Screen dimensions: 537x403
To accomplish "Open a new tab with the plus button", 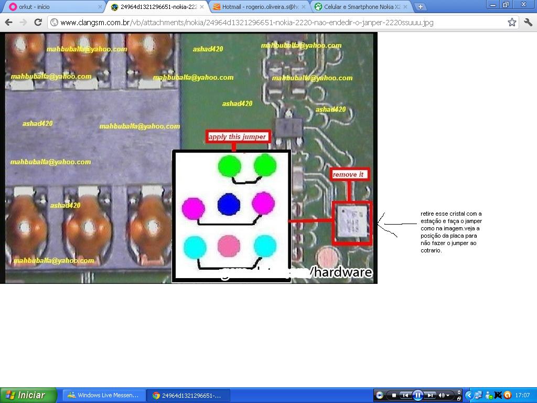I will coord(420,7).
